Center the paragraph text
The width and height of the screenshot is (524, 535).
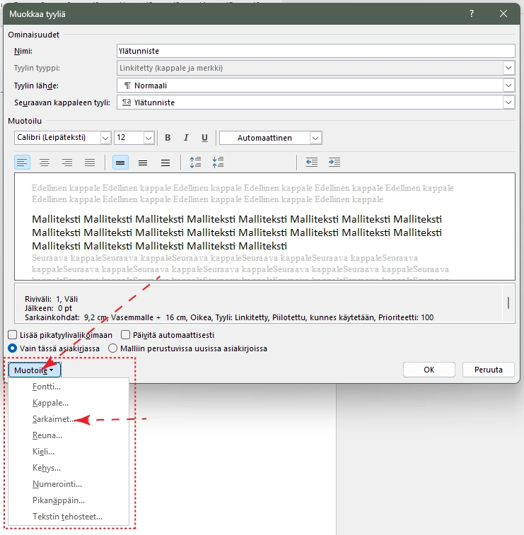coord(45,163)
